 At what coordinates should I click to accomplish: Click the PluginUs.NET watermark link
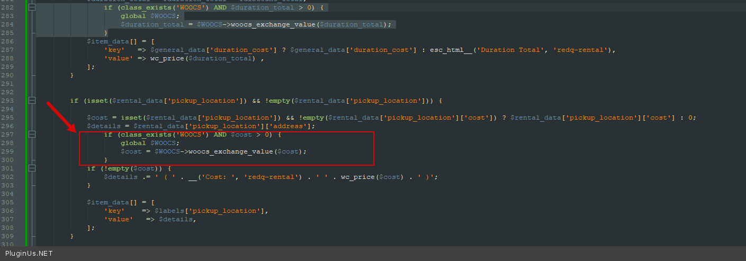pyautogui.click(x=29, y=254)
